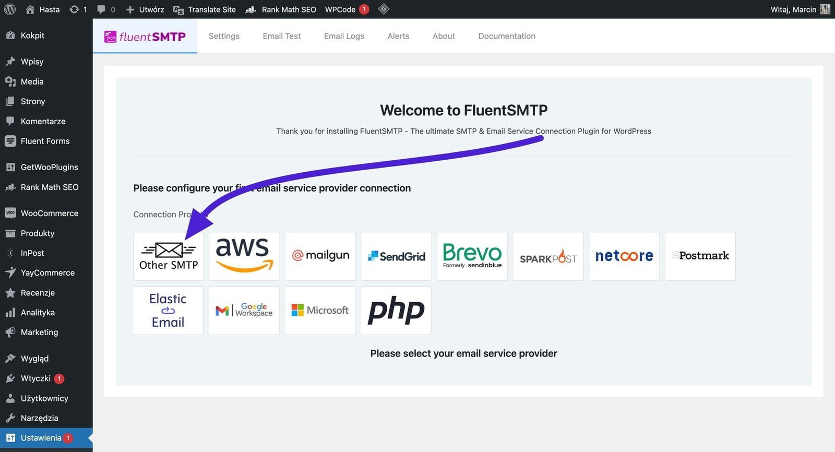835x452 pixels.
Task: Select the Other SMTP provider tile
Action: pos(169,256)
